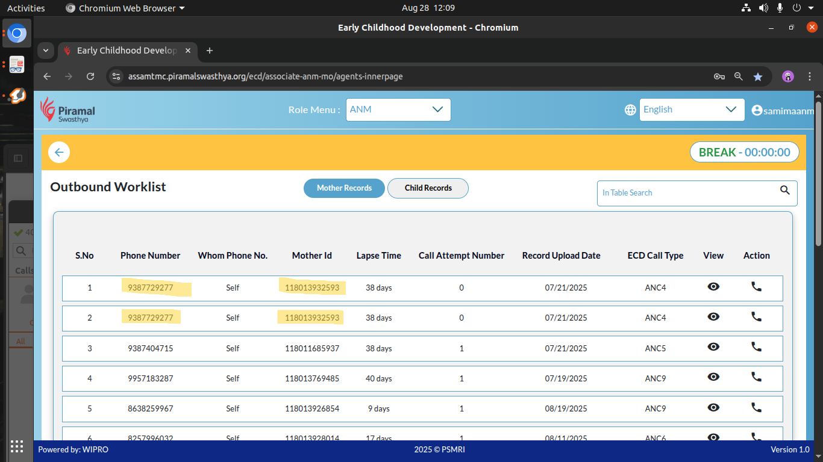The image size is (823, 462).
Task: Click call icon for Mother Id 118013926854
Action: pos(756,408)
